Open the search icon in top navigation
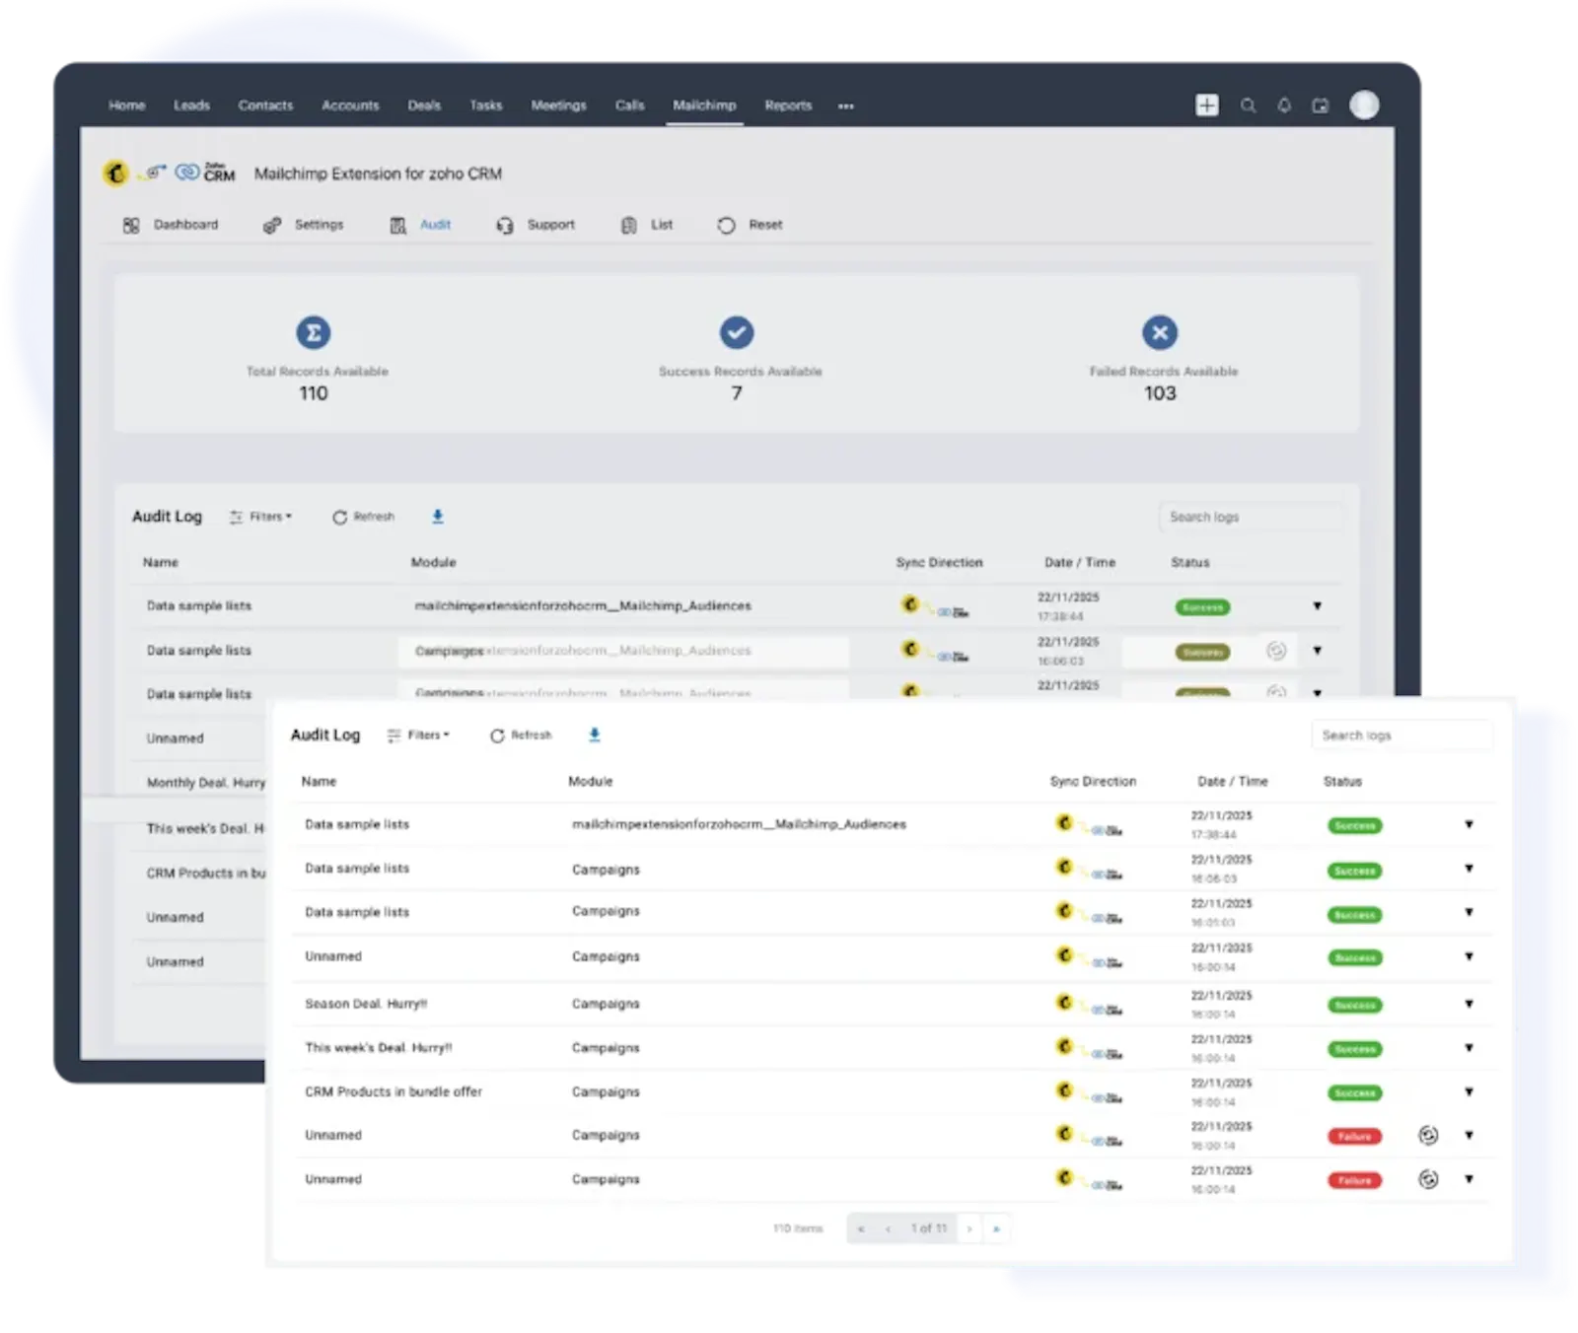This screenshot has height=1333, width=1578. [x=1248, y=105]
